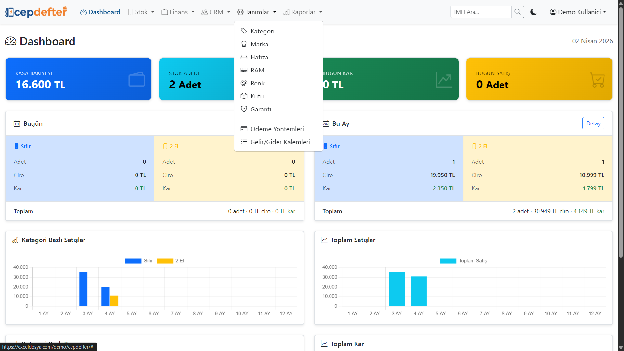
Task: Open the Finans dropdown
Action: [178, 12]
